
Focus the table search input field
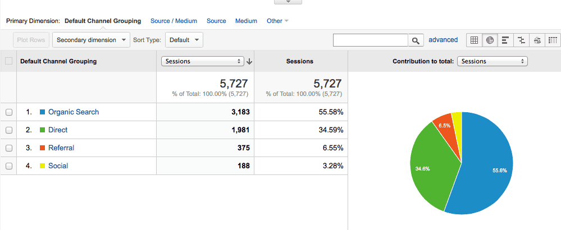coord(371,40)
